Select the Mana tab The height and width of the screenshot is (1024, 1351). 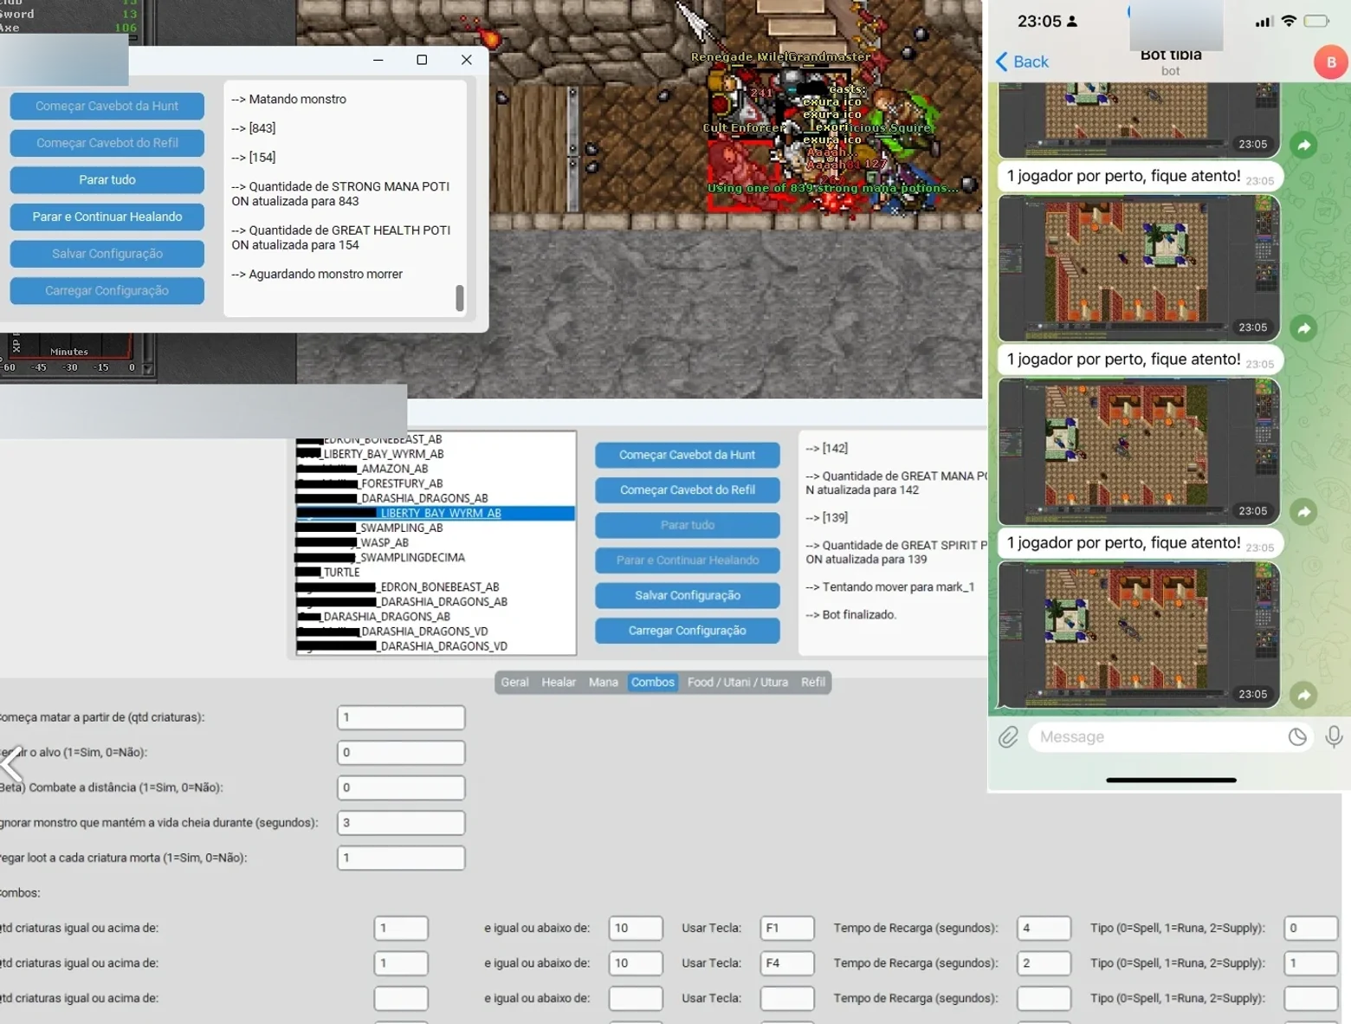pos(604,683)
